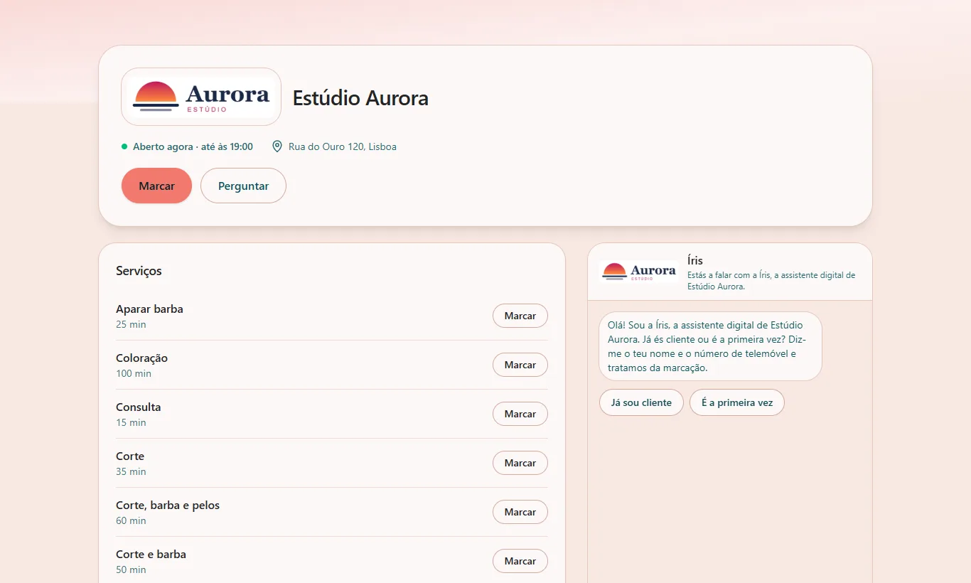Click the Aurora Estúdio logo in header
971x583 pixels.
click(x=201, y=97)
